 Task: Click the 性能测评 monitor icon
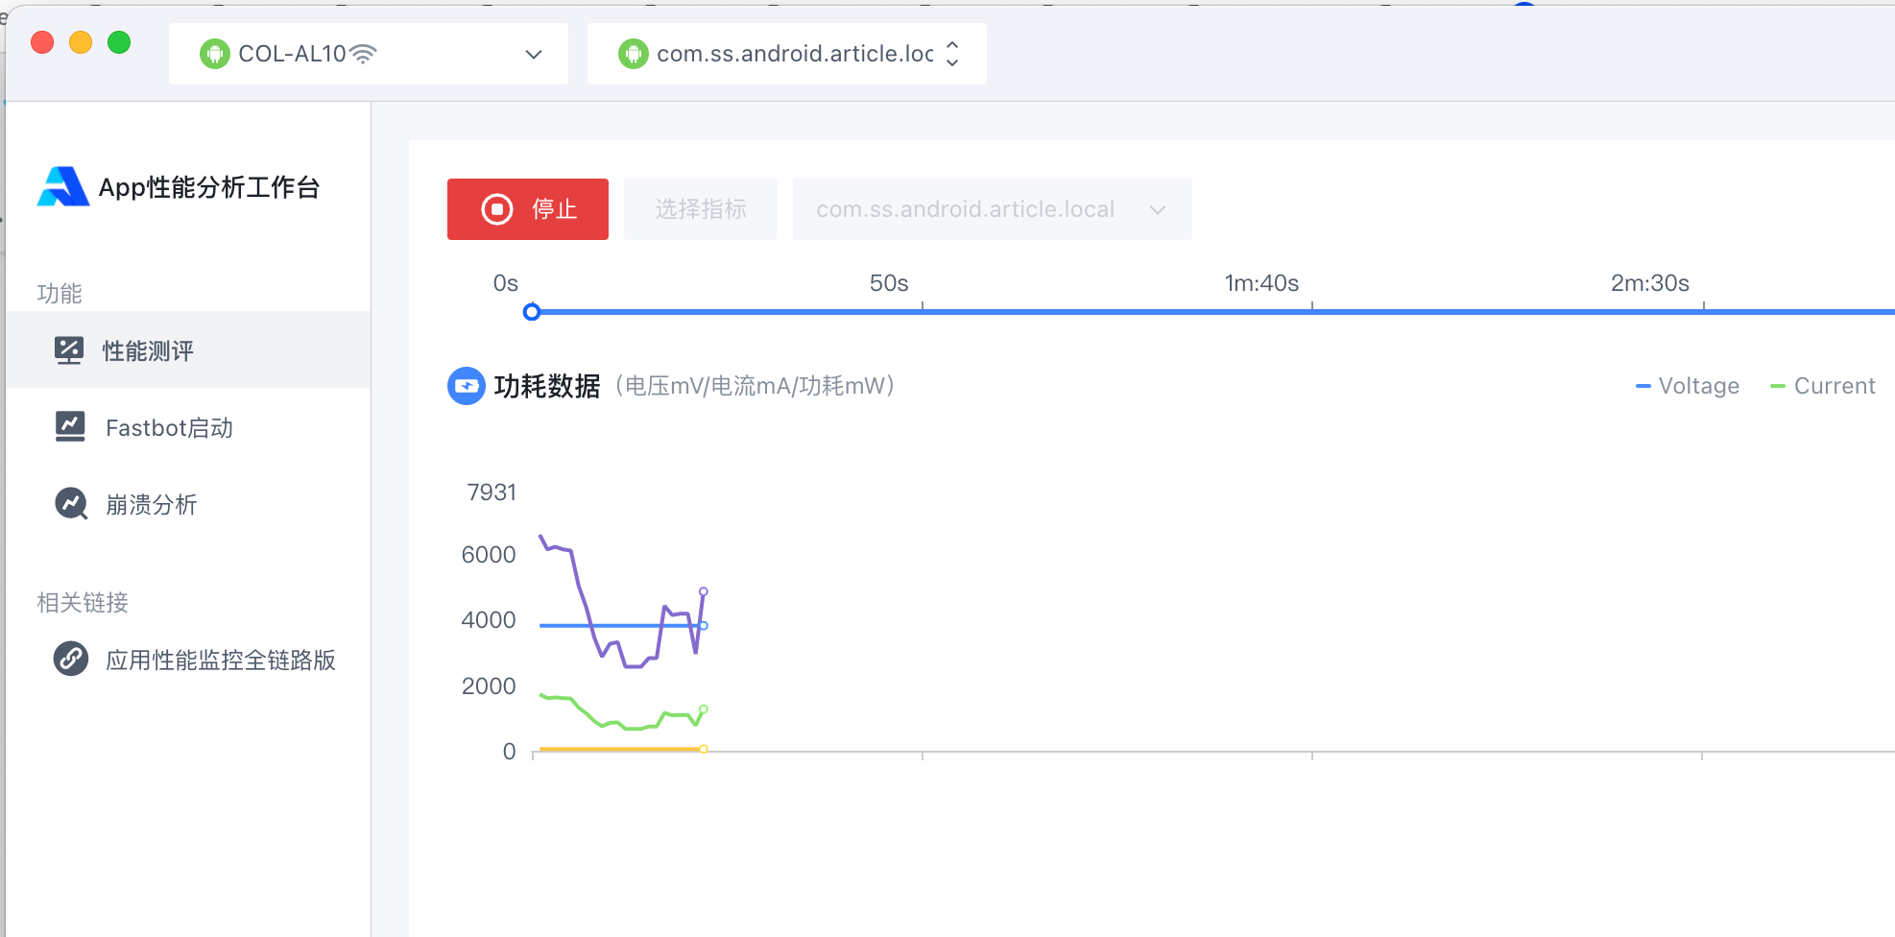(x=69, y=350)
